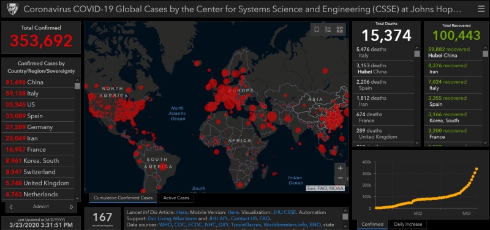Open the Worldometers.info data source link
This screenshot has width=490, height=230.
tap(285, 224)
